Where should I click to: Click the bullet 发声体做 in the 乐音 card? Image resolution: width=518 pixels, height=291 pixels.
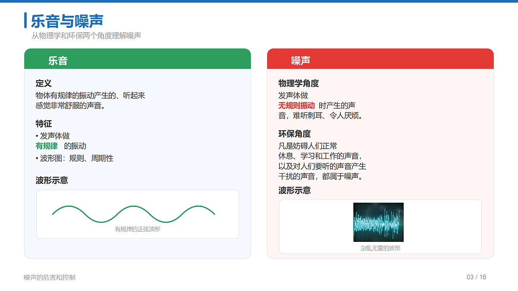(x=53, y=136)
